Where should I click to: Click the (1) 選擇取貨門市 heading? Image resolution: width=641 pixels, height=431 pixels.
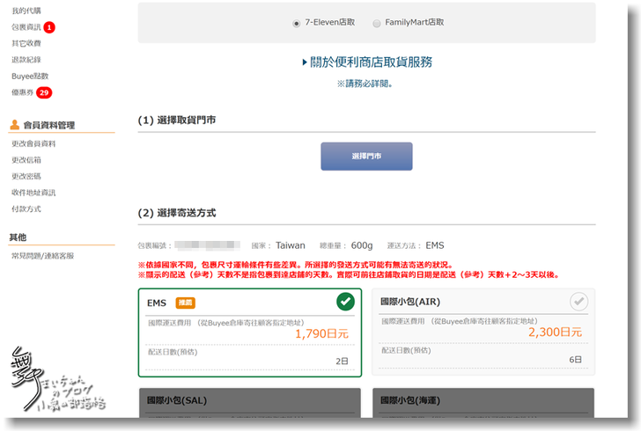coord(177,121)
